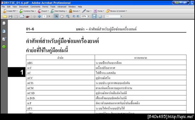Go to next page with blue arrow
The height and width of the screenshot is (120, 195).
click(39, 16)
